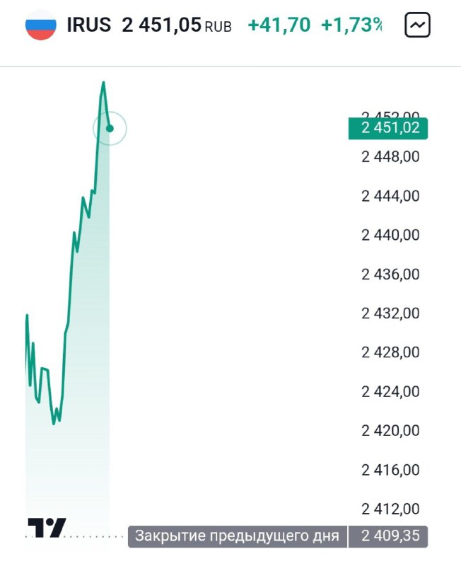Screen dimensions: 461x566
Task: Open the chart view icon button
Action: [x=417, y=25]
